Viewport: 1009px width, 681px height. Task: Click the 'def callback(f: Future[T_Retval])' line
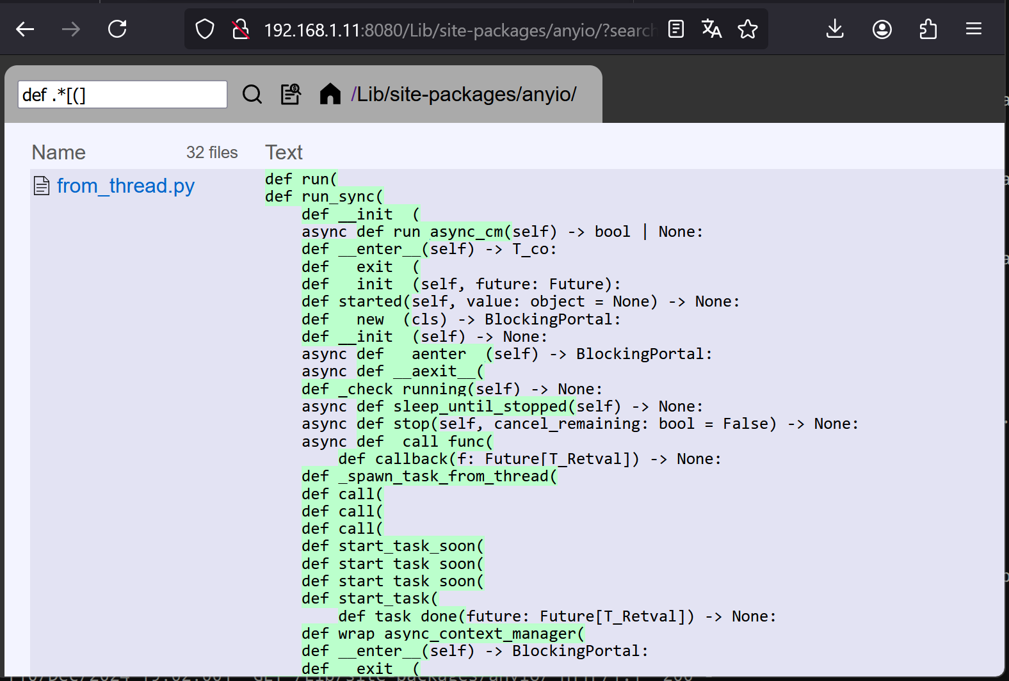coord(529,459)
